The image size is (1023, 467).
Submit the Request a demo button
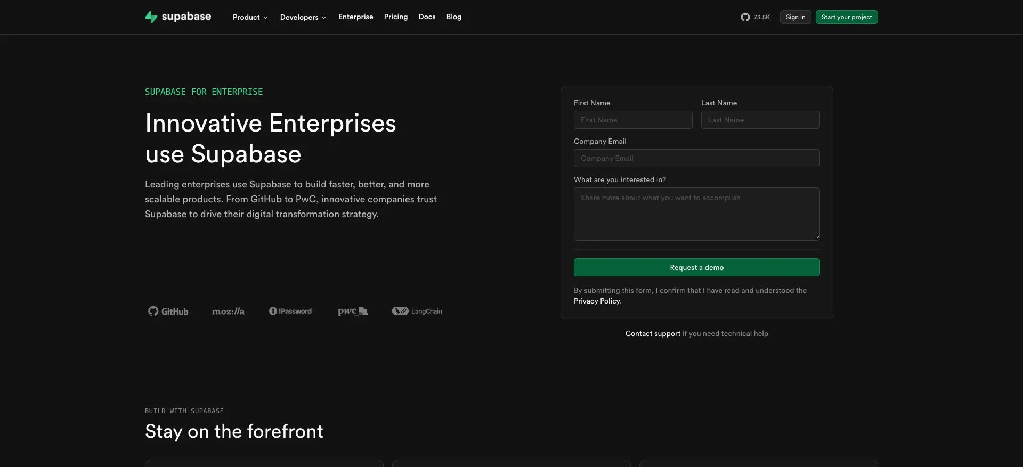coord(697,267)
